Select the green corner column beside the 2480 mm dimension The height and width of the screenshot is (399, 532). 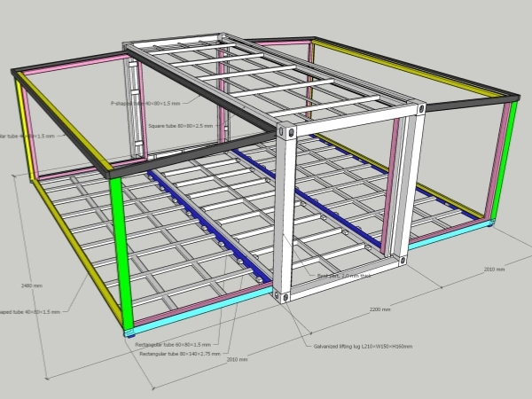121,253
